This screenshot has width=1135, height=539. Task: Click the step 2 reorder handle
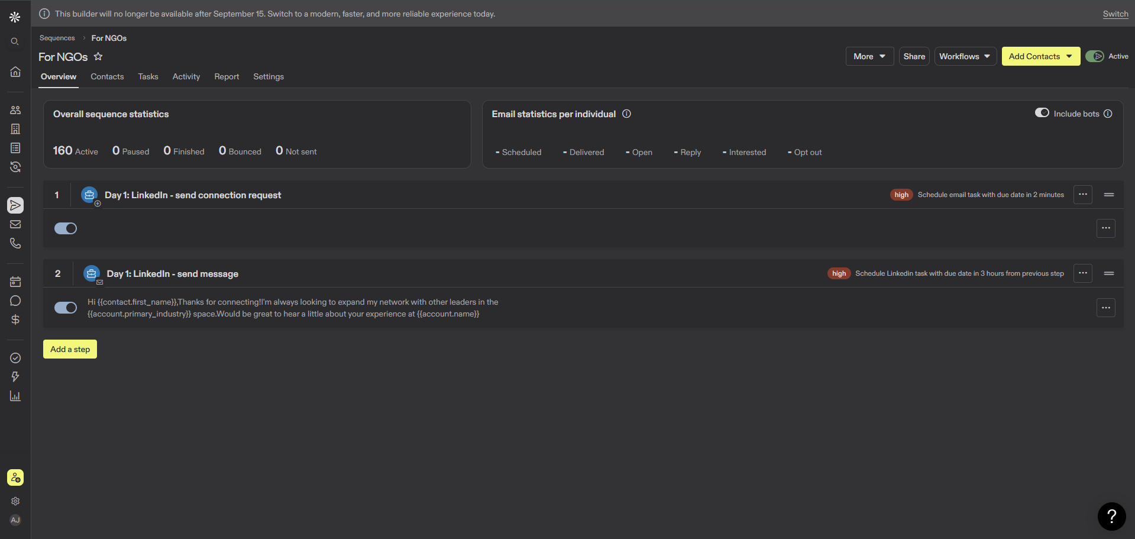point(1109,273)
